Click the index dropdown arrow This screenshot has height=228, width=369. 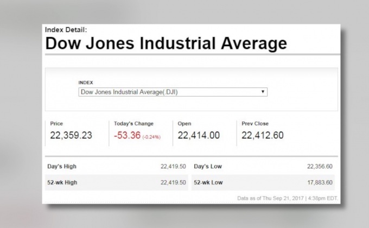tap(263, 92)
